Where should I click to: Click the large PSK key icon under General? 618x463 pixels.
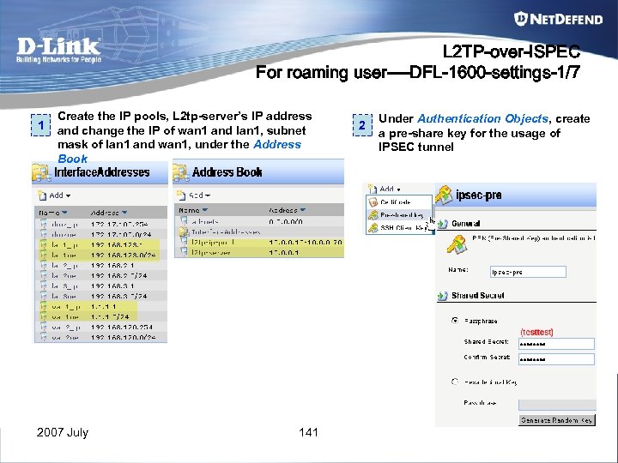[x=457, y=244]
